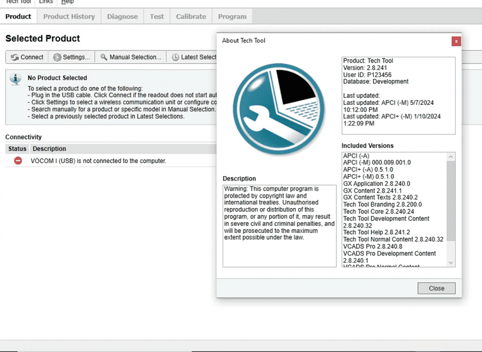Click the Database: Development line
Screen dimensions: 482x352
(x=376, y=82)
